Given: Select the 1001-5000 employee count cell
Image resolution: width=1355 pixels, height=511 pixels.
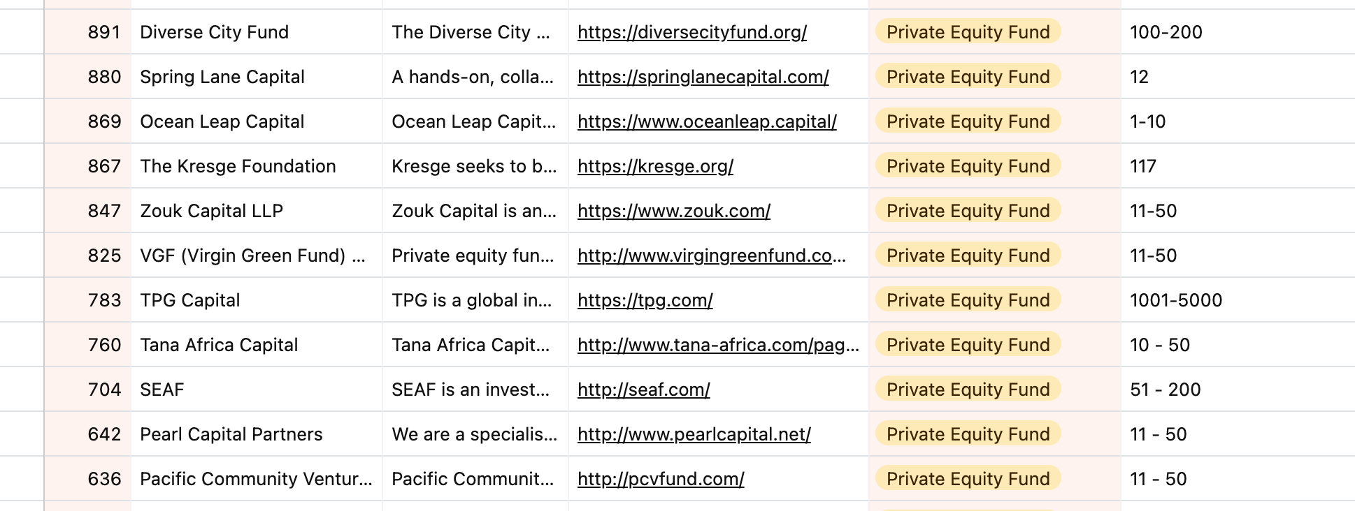Looking at the screenshot, I should pyautogui.click(x=1238, y=300).
